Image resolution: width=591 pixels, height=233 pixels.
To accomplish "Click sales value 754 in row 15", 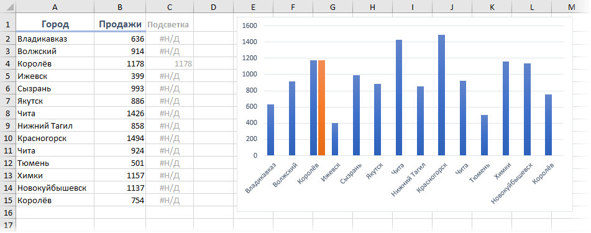I will click(x=120, y=200).
